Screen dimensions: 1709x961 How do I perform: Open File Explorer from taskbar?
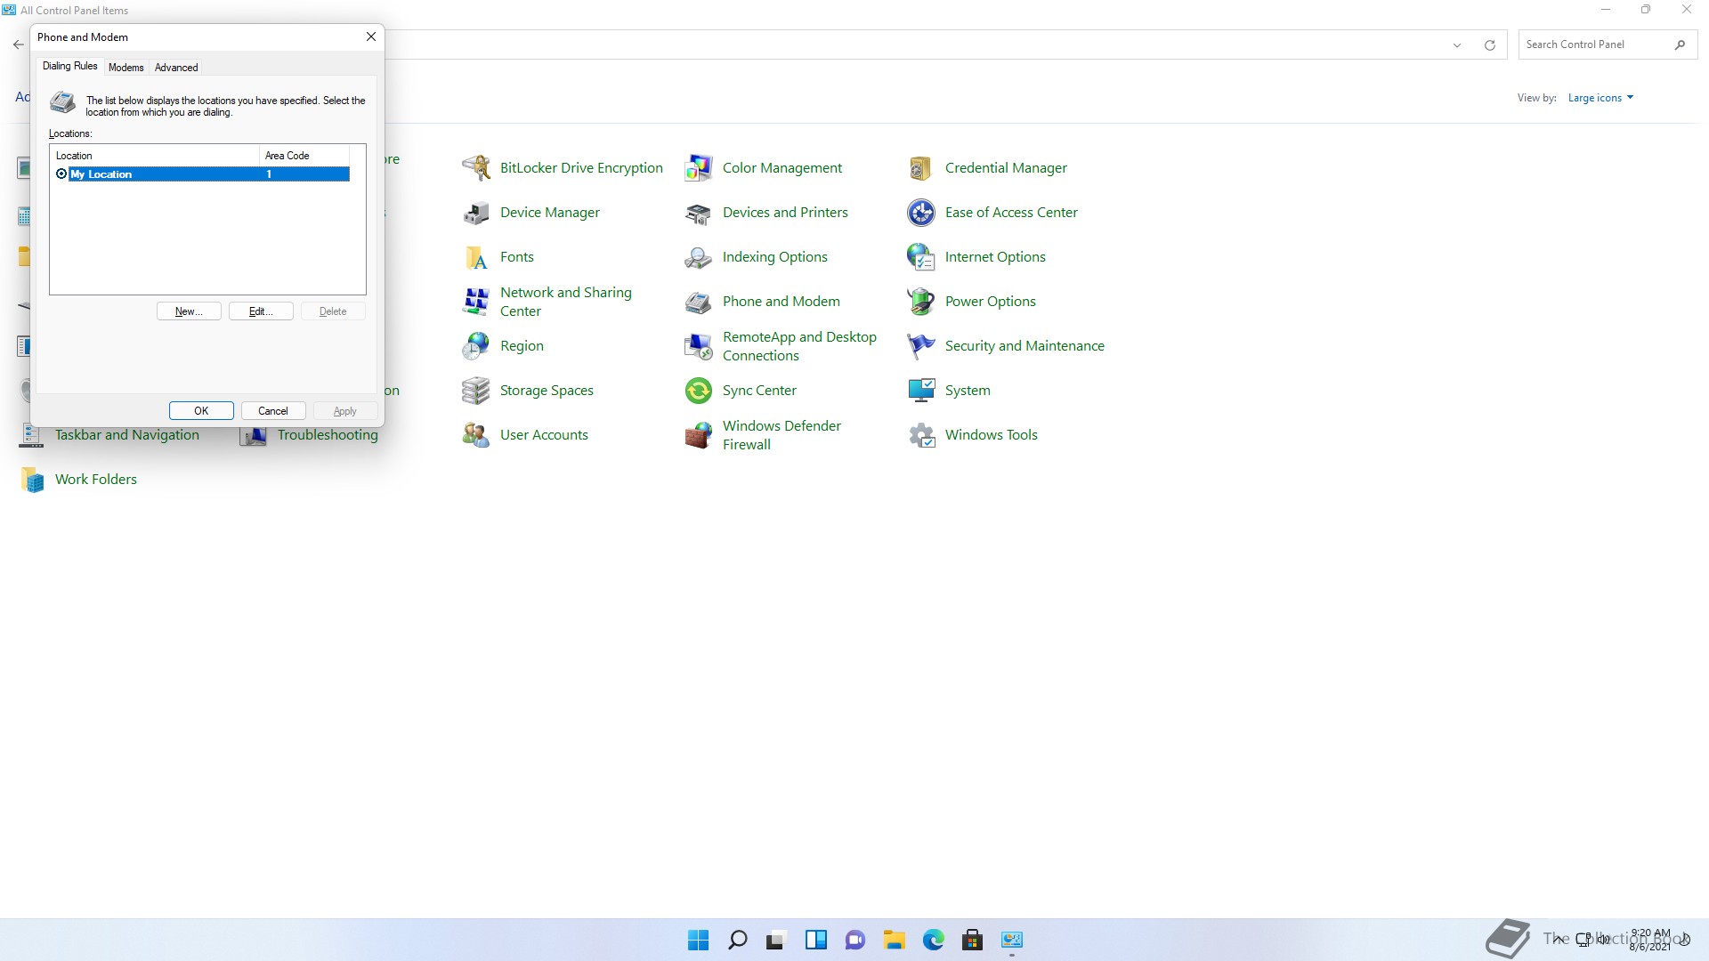click(895, 940)
